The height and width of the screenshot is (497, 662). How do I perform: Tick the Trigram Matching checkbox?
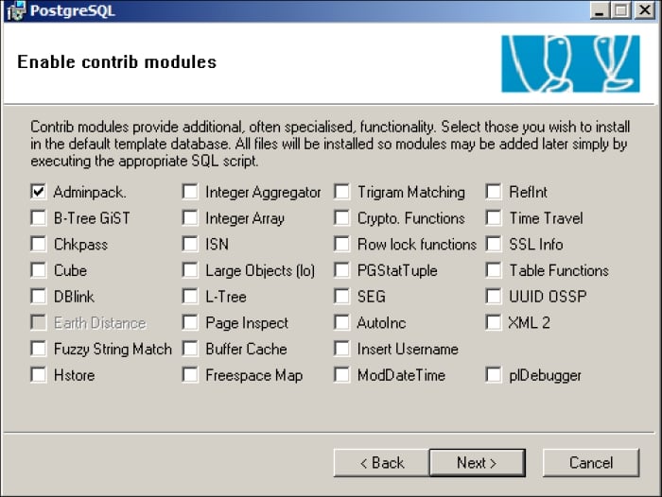tap(341, 192)
